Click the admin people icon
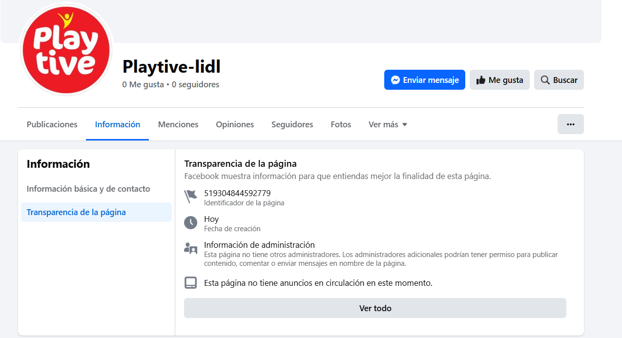The height and width of the screenshot is (338, 622). 190,248
